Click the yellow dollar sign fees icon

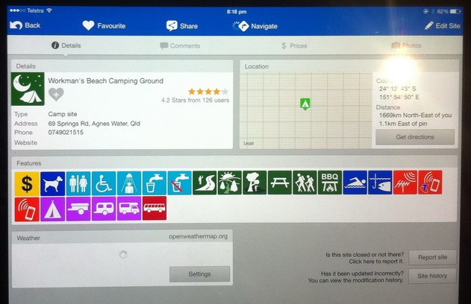(27, 183)
